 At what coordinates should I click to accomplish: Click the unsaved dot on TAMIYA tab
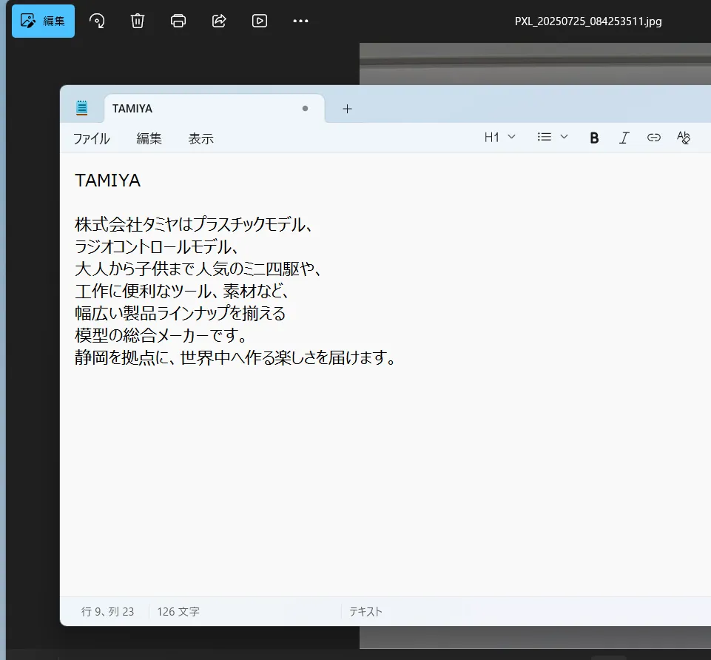pos(305,109)
